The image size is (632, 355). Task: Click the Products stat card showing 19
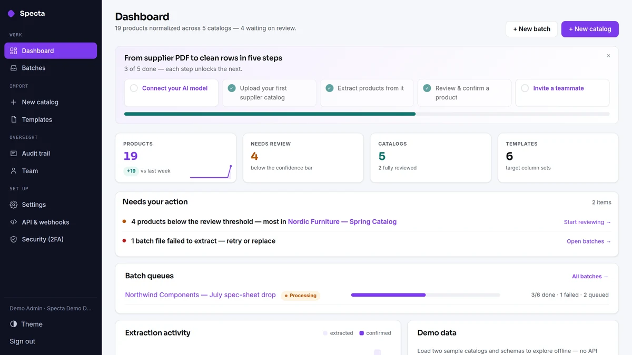click(x=176, y=158)
